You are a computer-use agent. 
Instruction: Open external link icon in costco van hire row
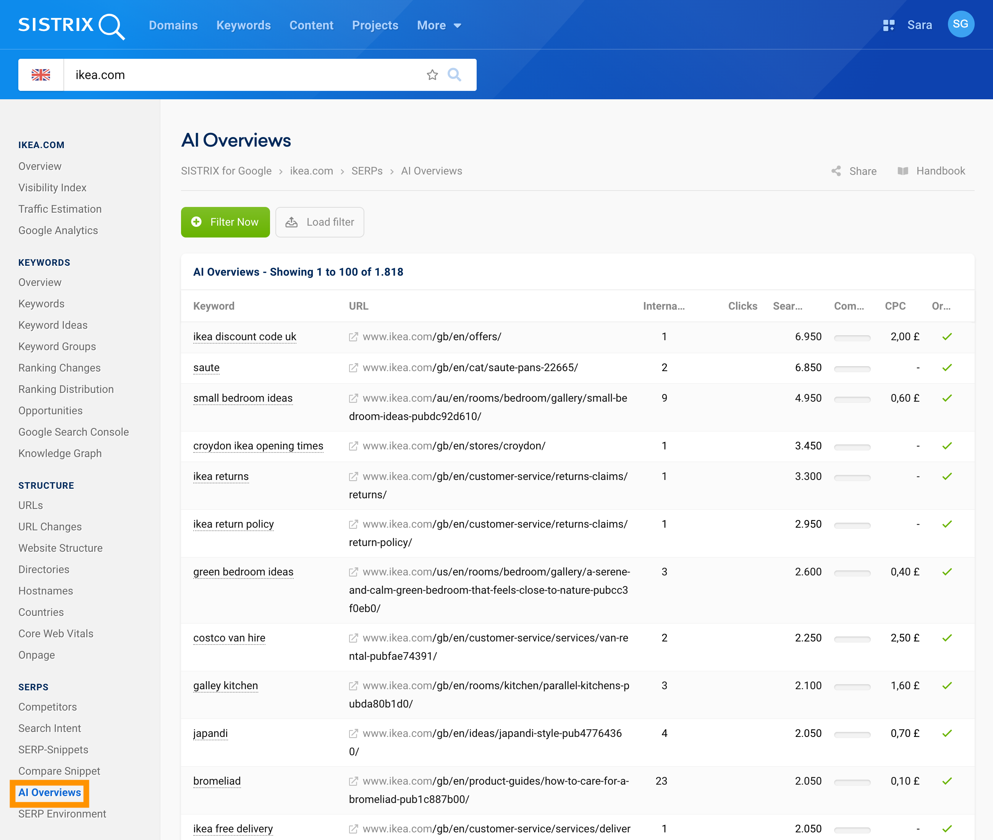pos(353,638)
